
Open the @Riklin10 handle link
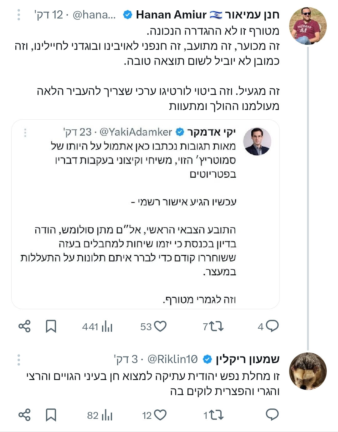click(x=172, y=359)
